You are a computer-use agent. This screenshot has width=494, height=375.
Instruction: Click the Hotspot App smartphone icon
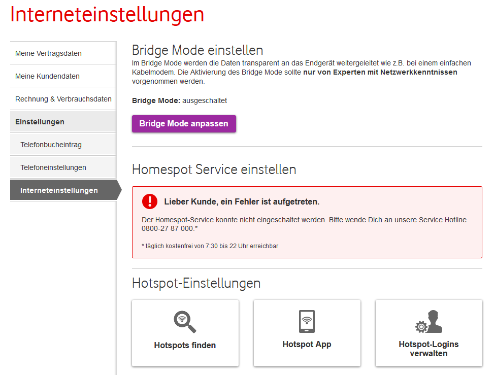307,321
